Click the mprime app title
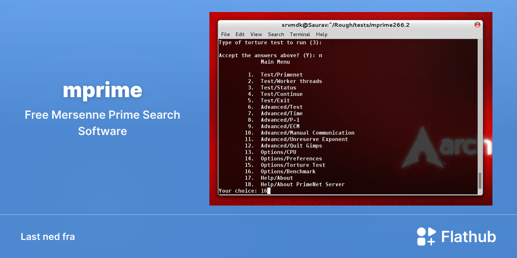The height and width of the screenshot is (258, 517). pyautogui.click(x=103, y=90)
